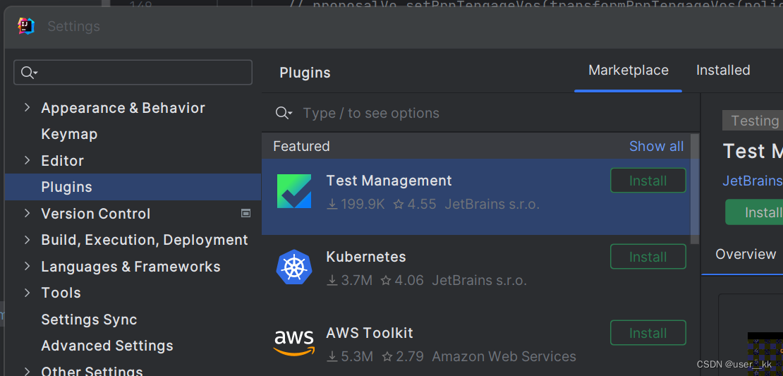Click the IntelliJ IDEA logo in title bar
783x376 pixels.
(x=26, y=26)
